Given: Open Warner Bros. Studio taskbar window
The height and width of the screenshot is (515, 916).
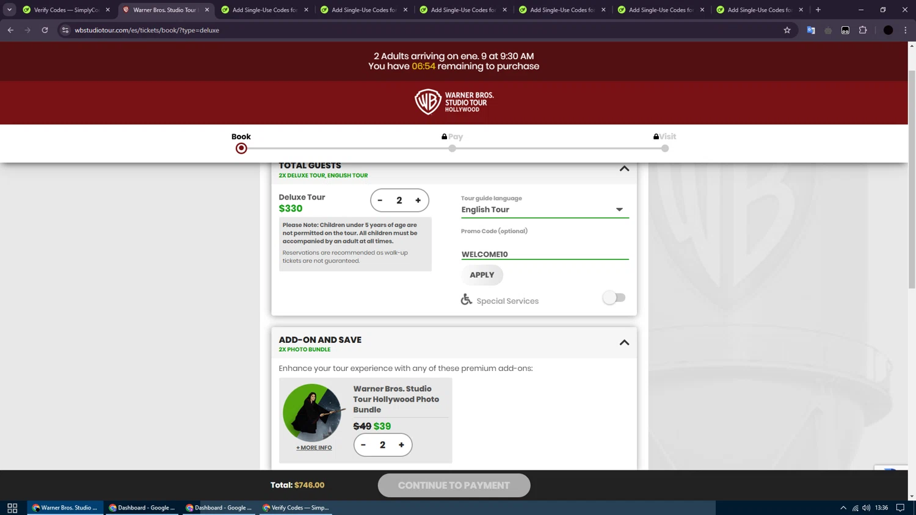Looking at the screenshot, I should [x=65, y=508].
